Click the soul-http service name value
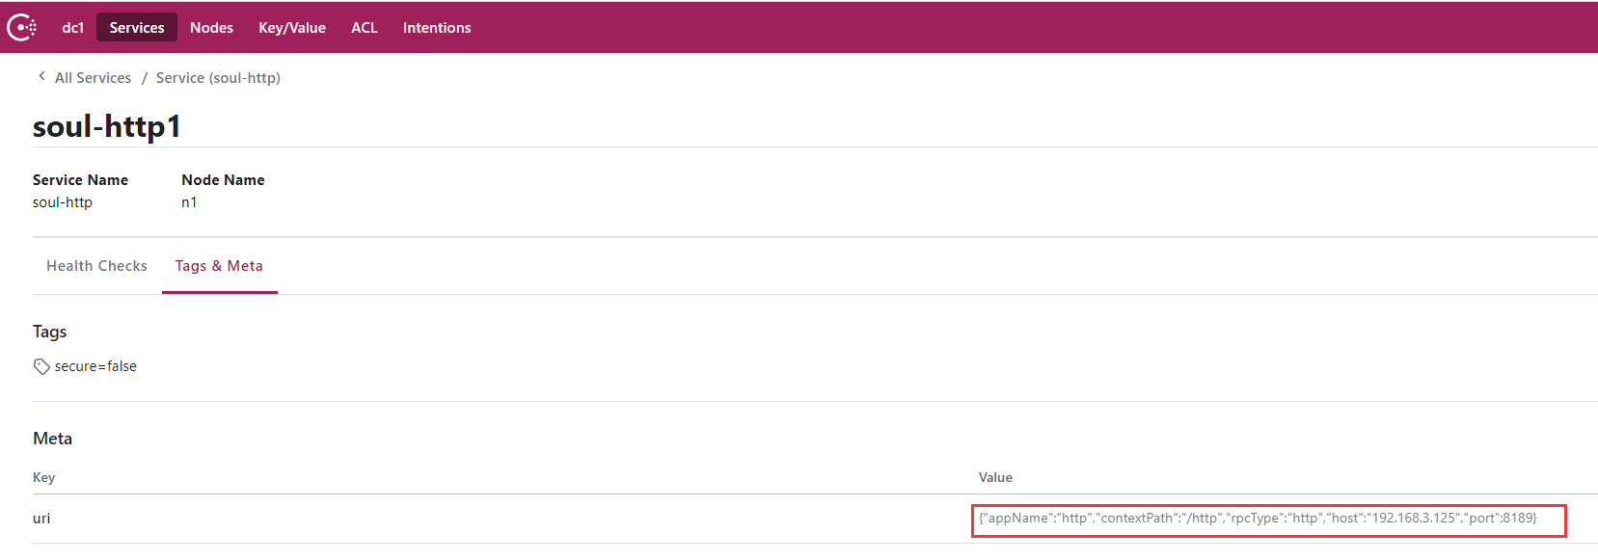 point(63,202)
